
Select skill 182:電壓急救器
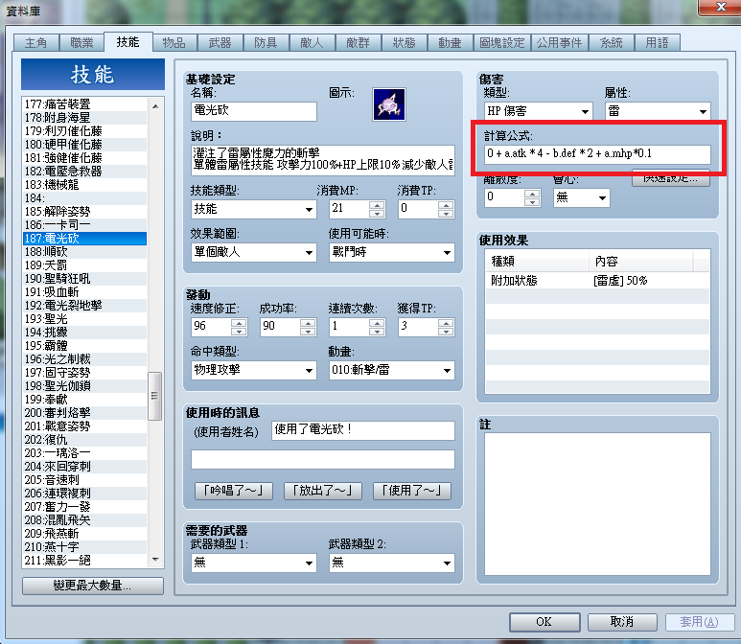[84, 172]
